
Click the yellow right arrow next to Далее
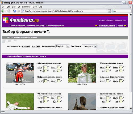tap(125, 26)
